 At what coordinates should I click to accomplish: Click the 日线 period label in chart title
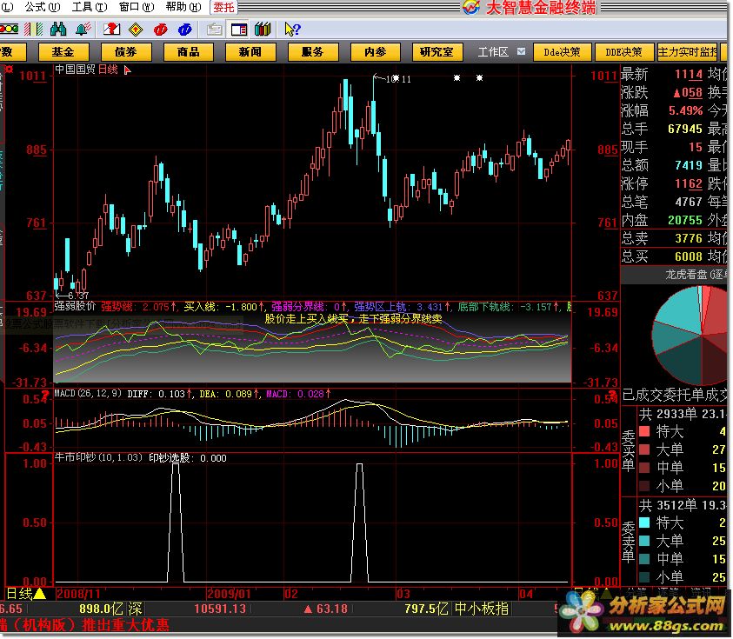pos(108,70)
